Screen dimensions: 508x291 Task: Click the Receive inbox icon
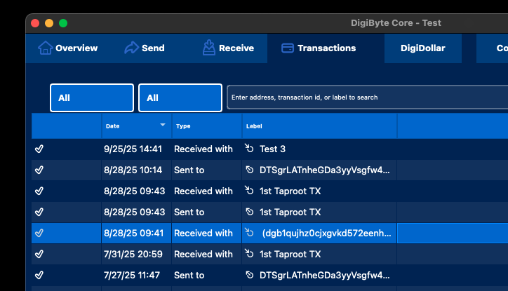tap(209, 48)
